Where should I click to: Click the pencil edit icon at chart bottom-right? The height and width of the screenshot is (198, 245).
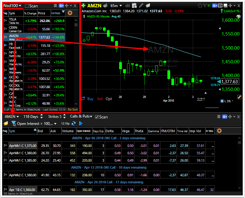click(240, 97)
